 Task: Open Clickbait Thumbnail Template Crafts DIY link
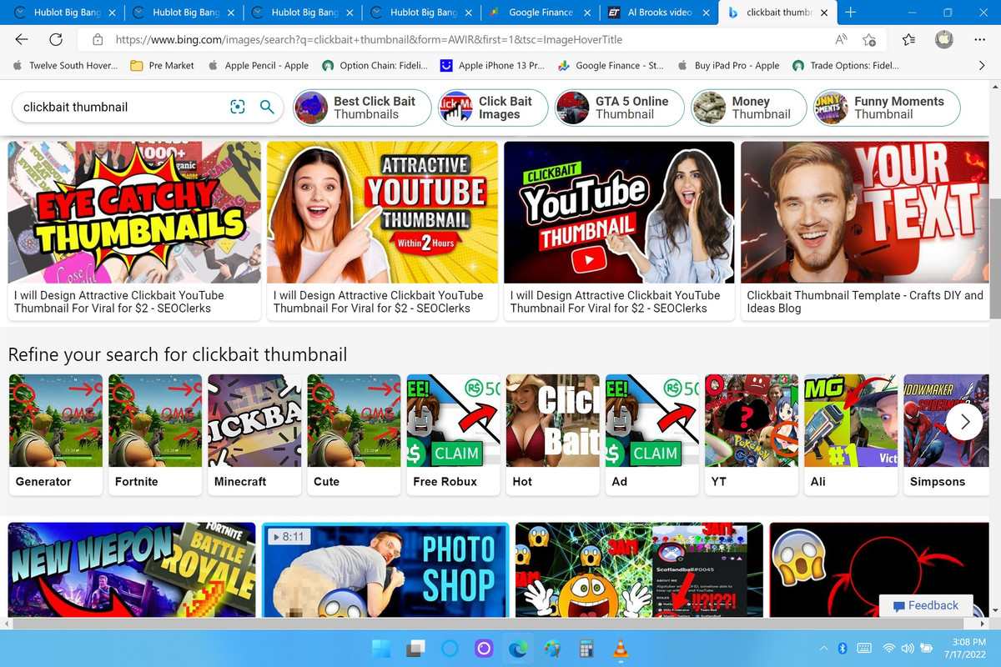(x=865, y=302)
